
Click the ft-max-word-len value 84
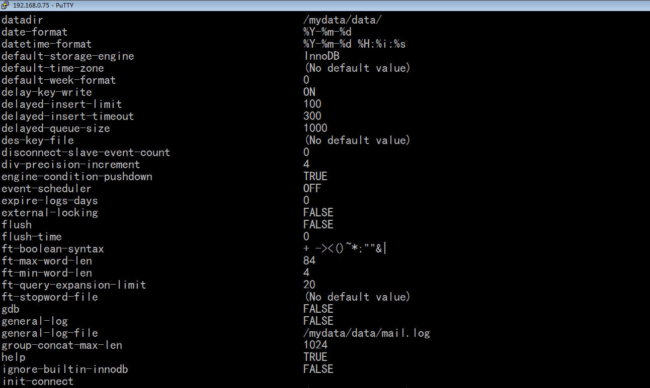[x=309, y=261]
